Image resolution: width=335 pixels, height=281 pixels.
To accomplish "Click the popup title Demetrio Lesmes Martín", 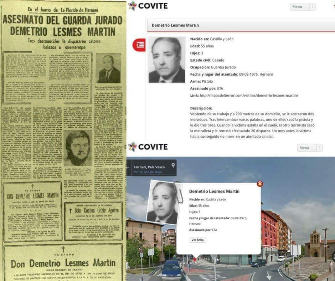I will 214,191.
